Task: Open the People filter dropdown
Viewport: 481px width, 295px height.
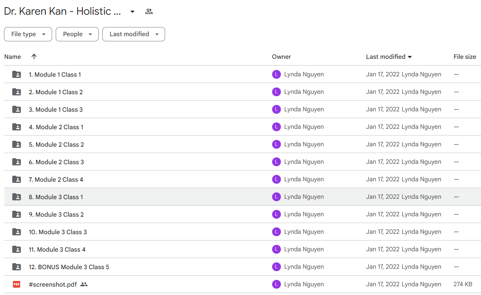Action: (77, 34)
